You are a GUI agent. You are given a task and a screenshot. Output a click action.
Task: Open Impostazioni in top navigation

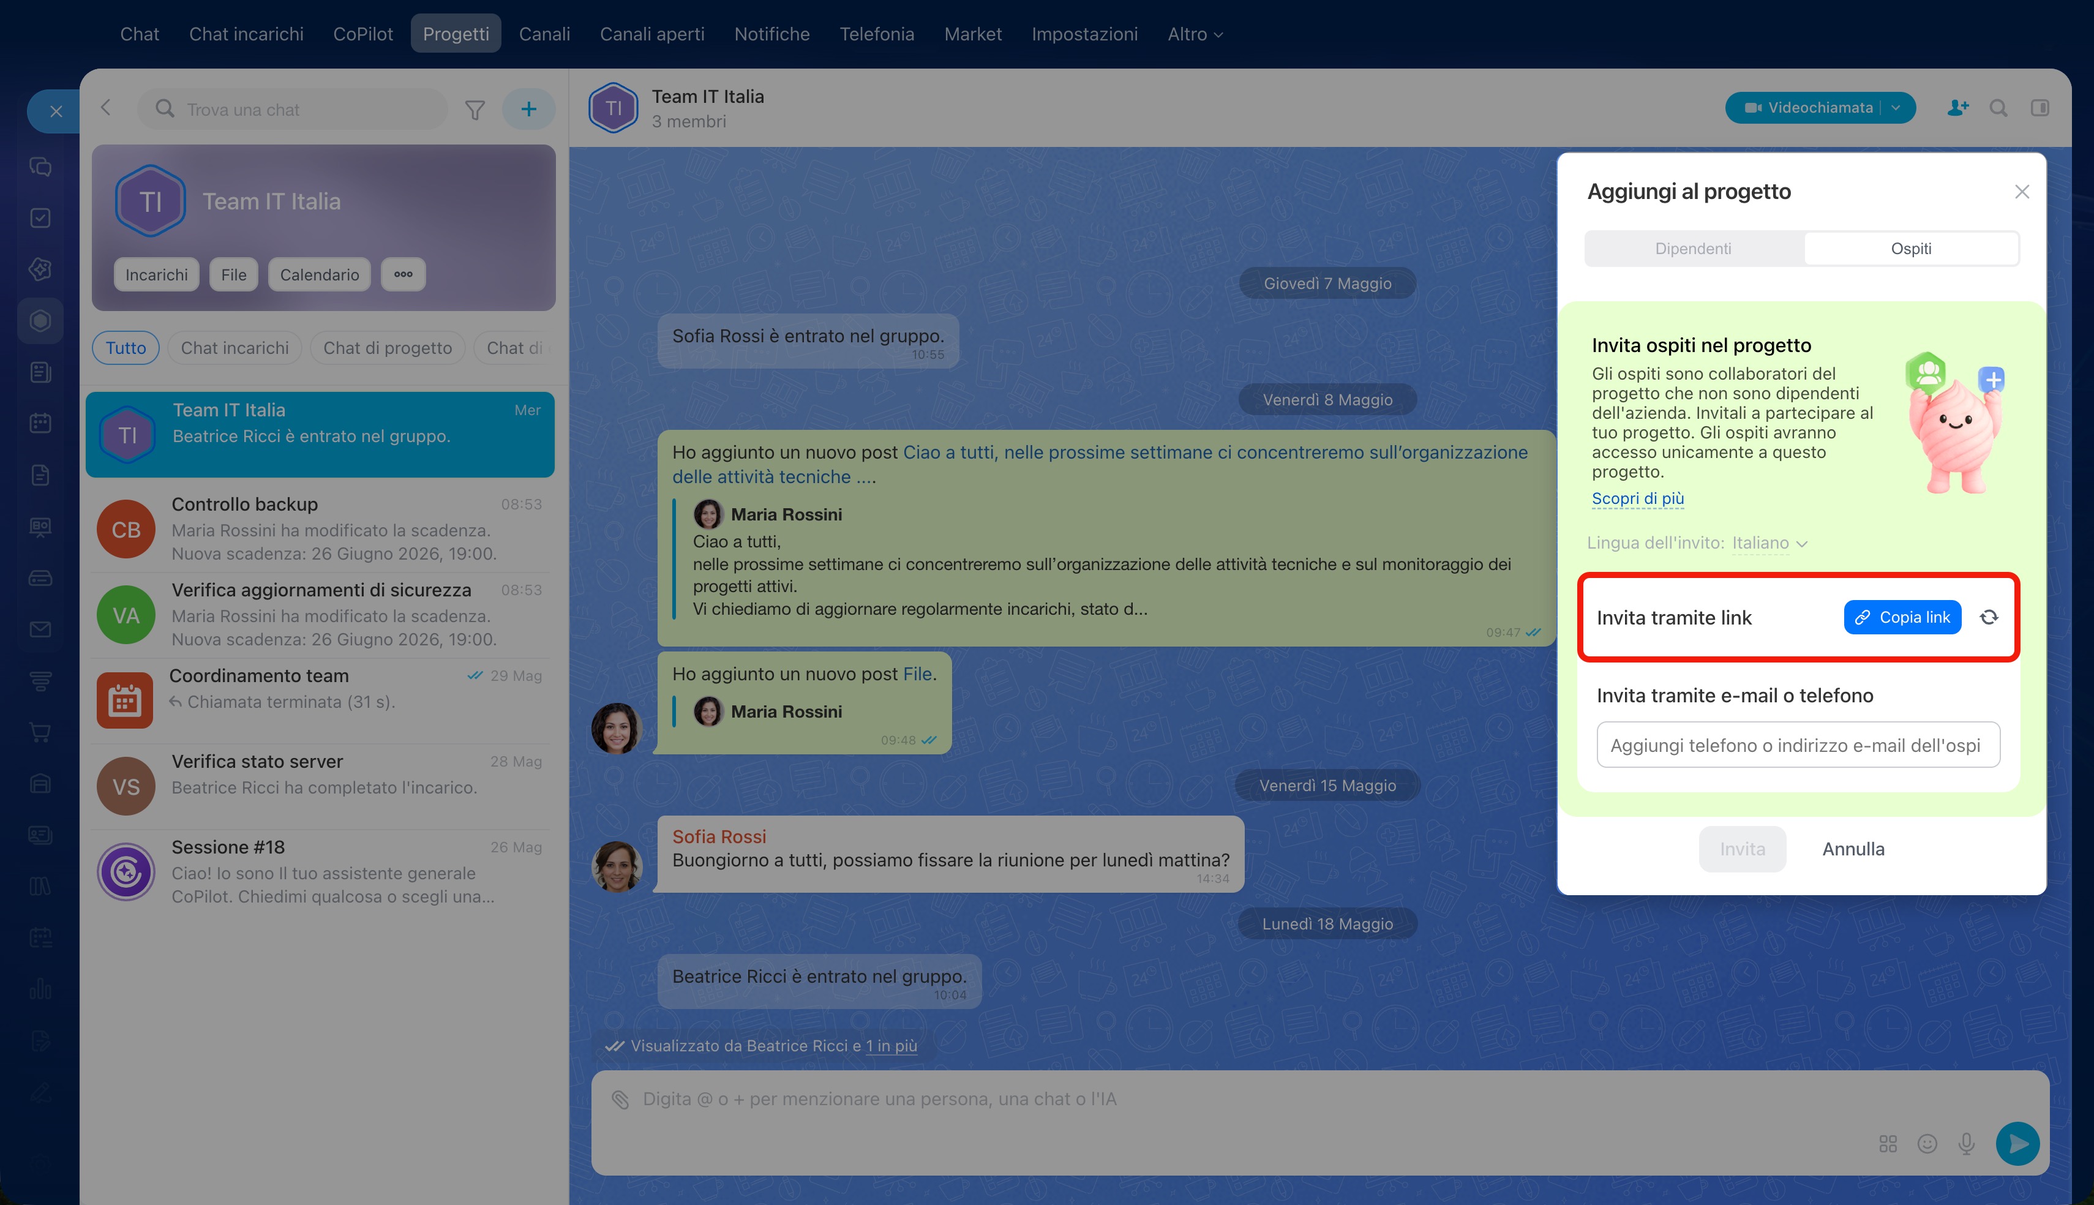coord(1084,34)
